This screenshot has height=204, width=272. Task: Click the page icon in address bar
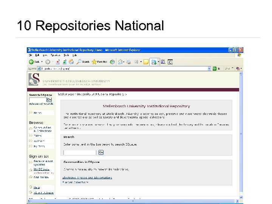[39, 69]
